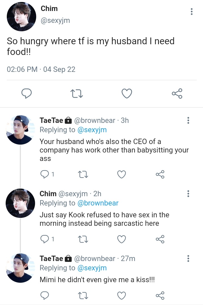Share the main tweet by @sexyjm
The height and width of the screenshot is (305, 203).
click(177, 94)
